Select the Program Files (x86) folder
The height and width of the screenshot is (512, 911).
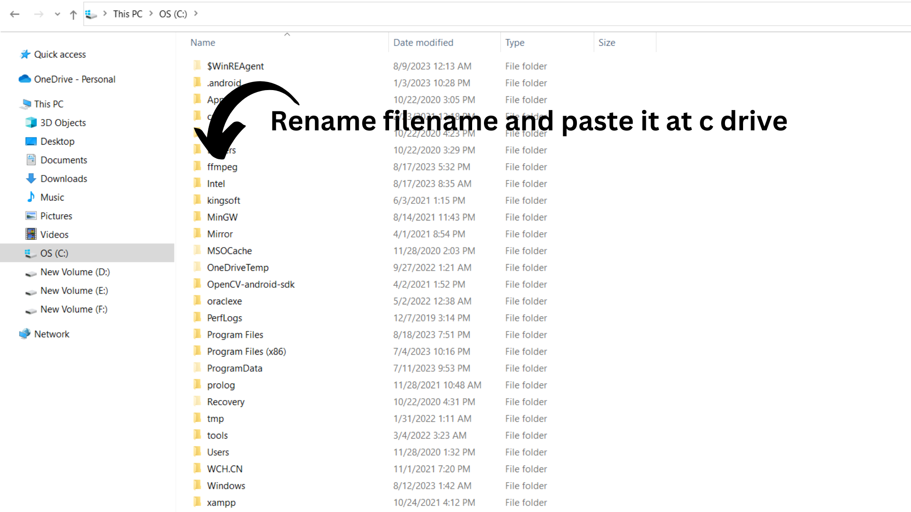246,352
